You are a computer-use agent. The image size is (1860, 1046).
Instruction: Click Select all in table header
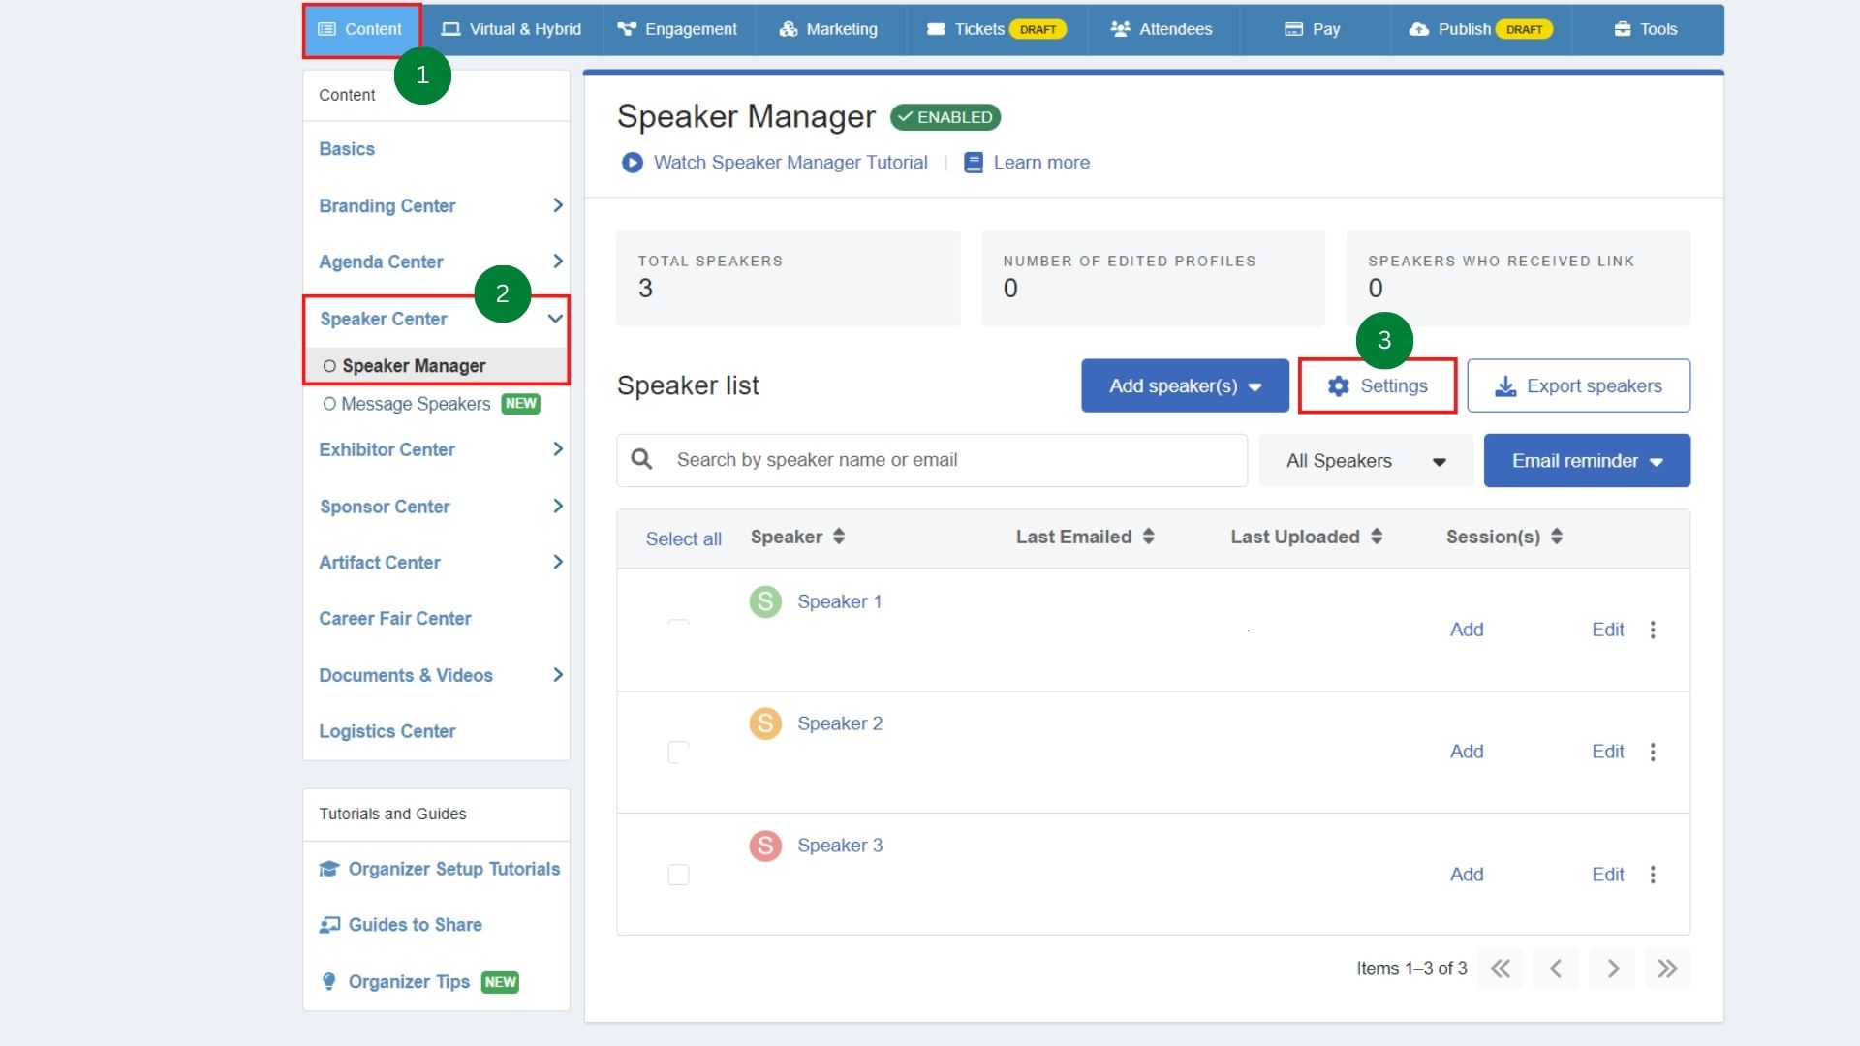click(683, 538)
